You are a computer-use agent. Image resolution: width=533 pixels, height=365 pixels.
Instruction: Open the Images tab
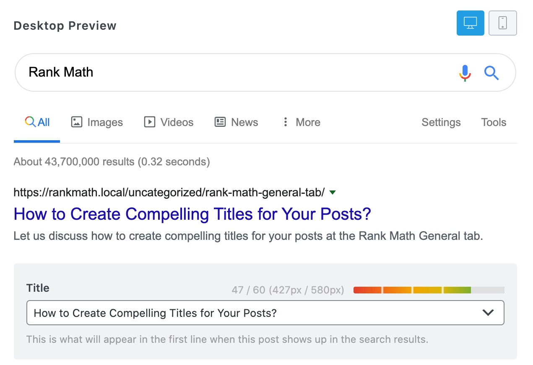tap(105, 122)
